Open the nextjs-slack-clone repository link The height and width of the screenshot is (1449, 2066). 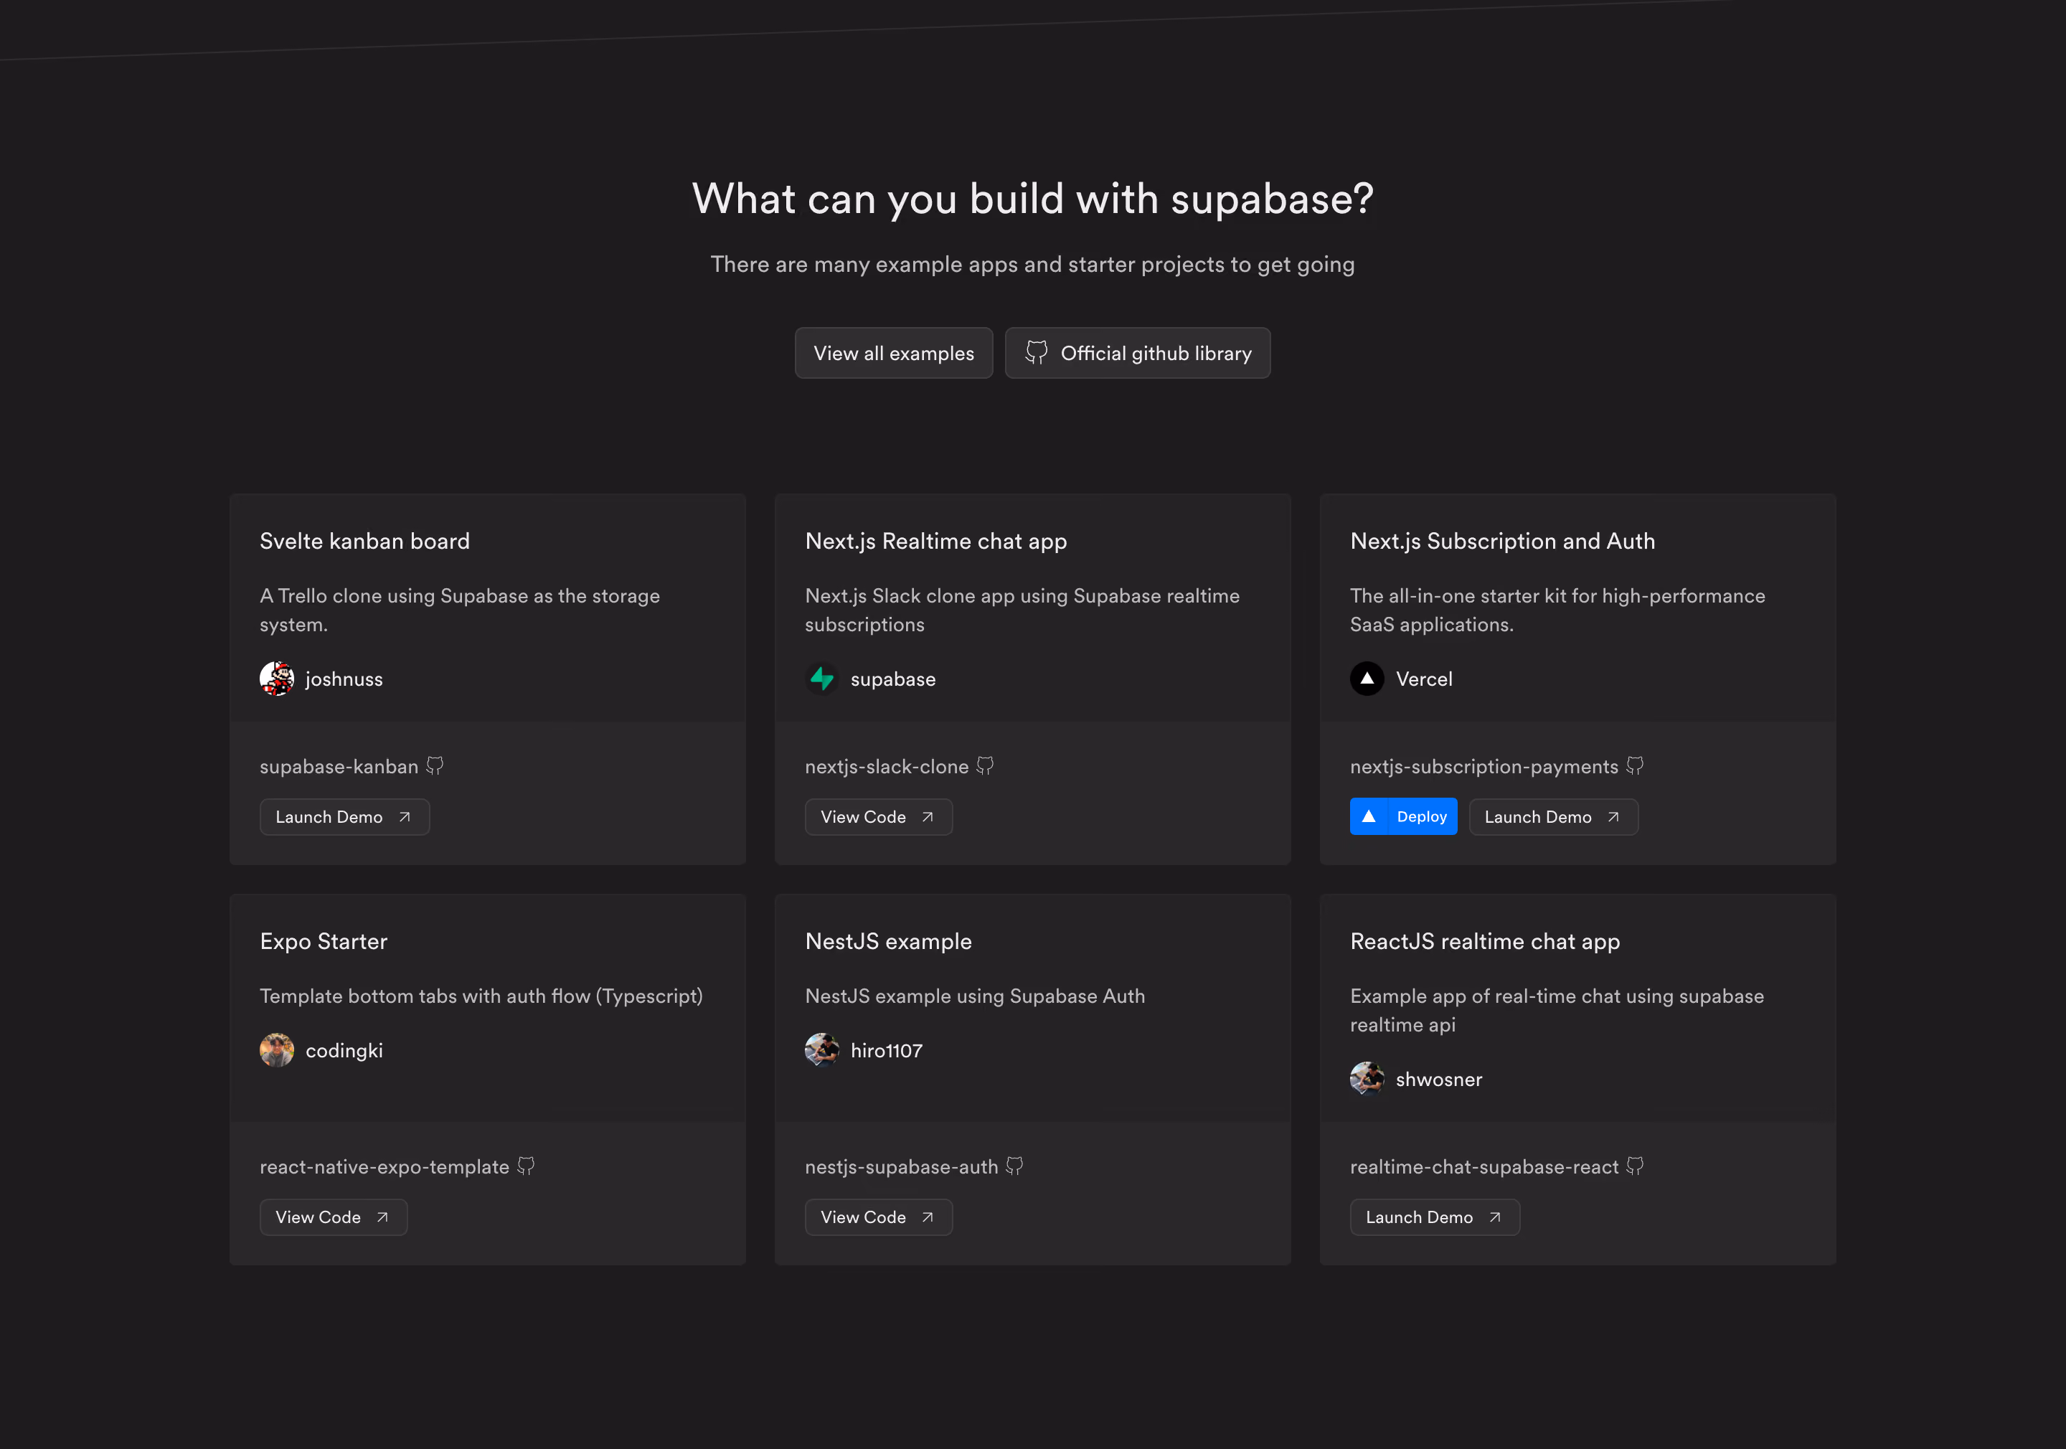click(x=887, y=767)
